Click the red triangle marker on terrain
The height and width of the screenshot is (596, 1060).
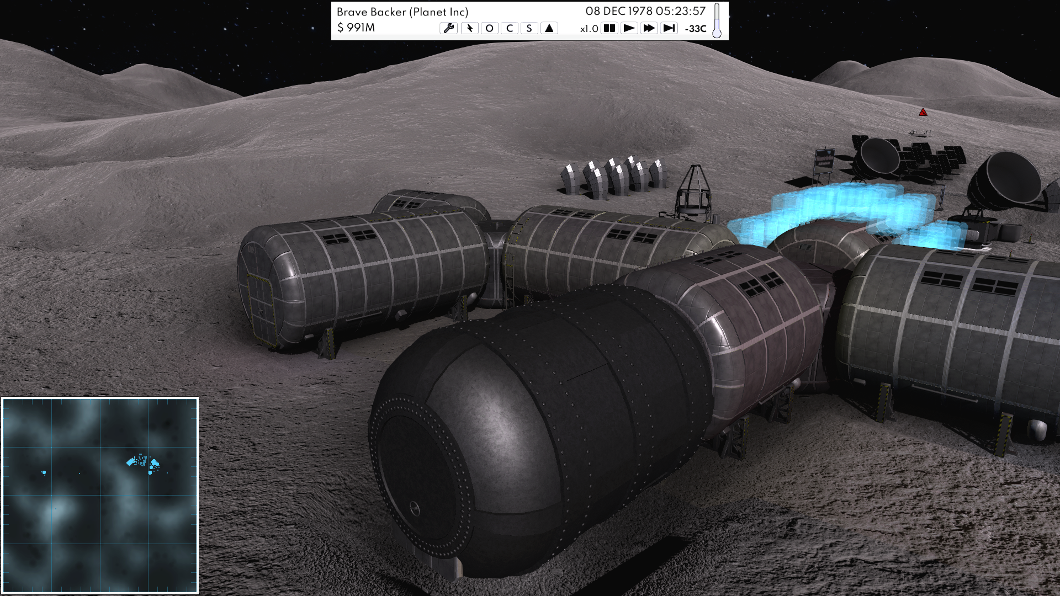pyautogui.click(x=923, y=113)
